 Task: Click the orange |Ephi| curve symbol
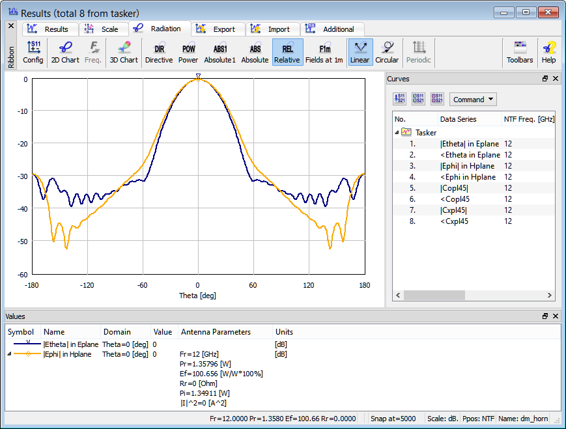point(28,355)
